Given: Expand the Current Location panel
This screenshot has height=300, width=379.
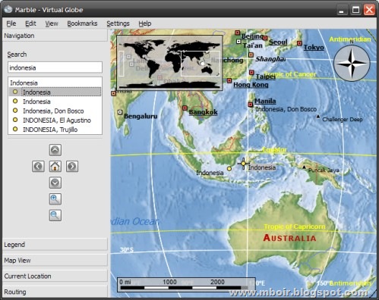Looking at the screenshot, I should 55,276.
